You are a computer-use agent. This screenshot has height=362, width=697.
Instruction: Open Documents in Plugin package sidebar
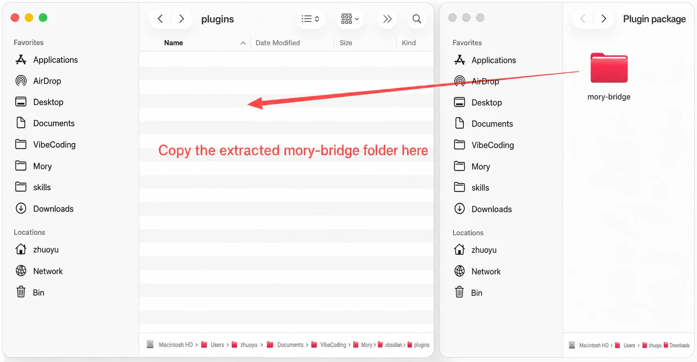483,124
